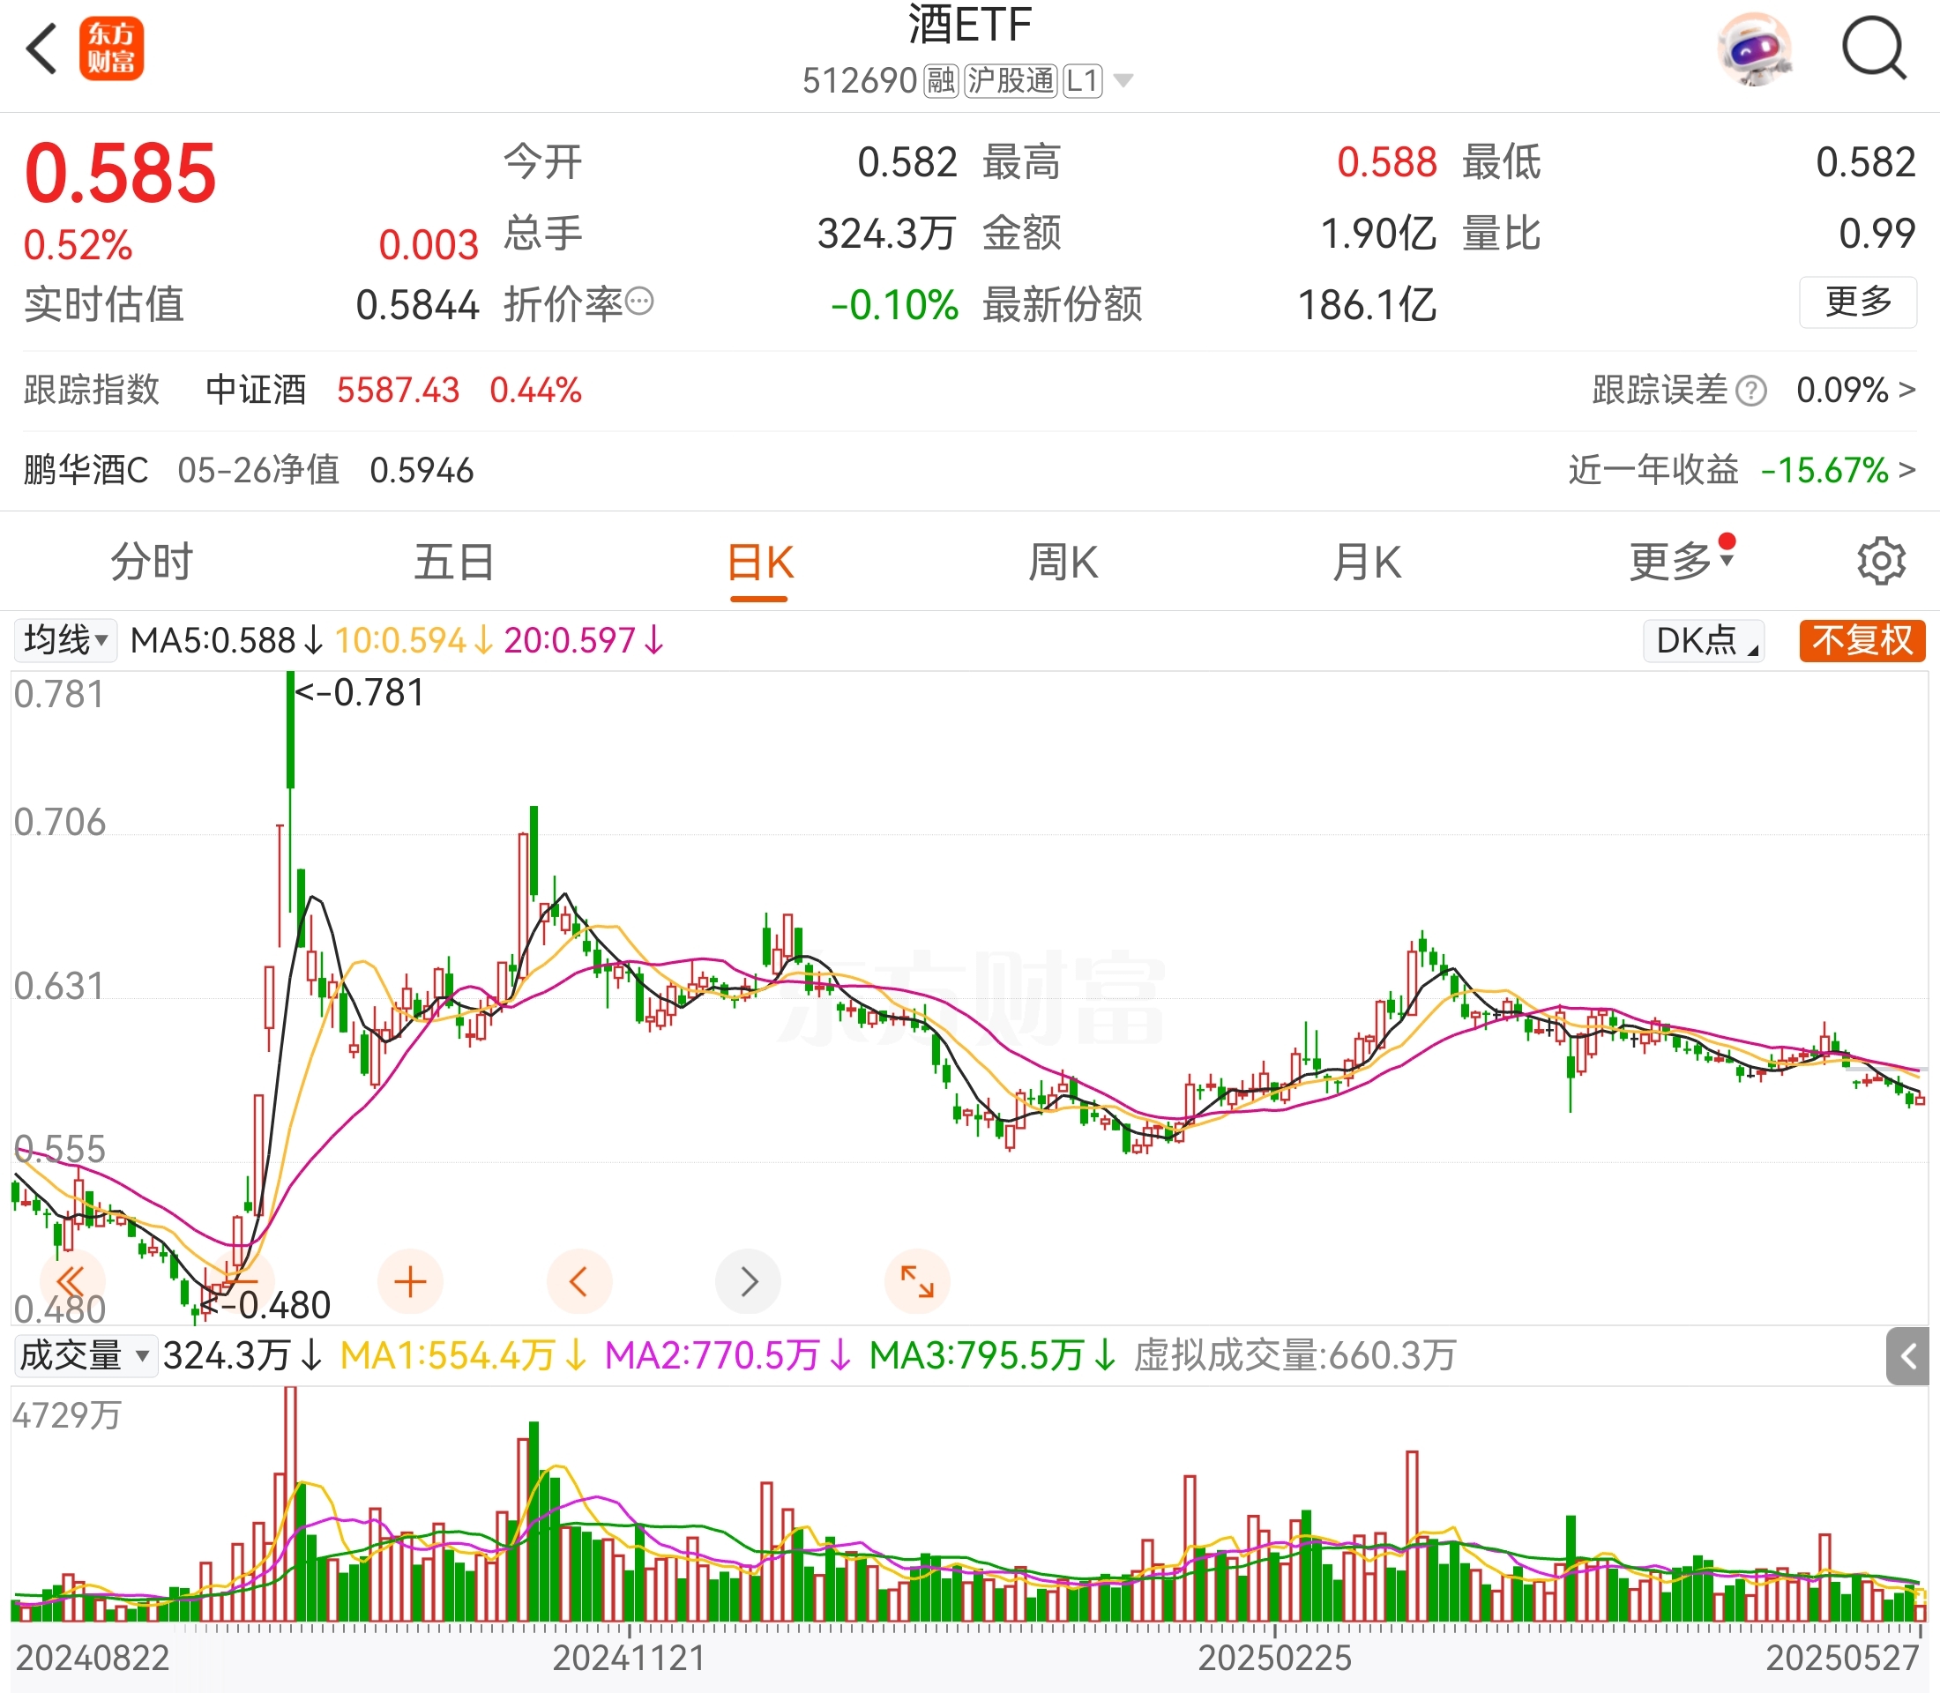Click the 最新份额 186.1亿 value
This screenshot has height=1693, width=1940.
click(x=1368, y=305)
